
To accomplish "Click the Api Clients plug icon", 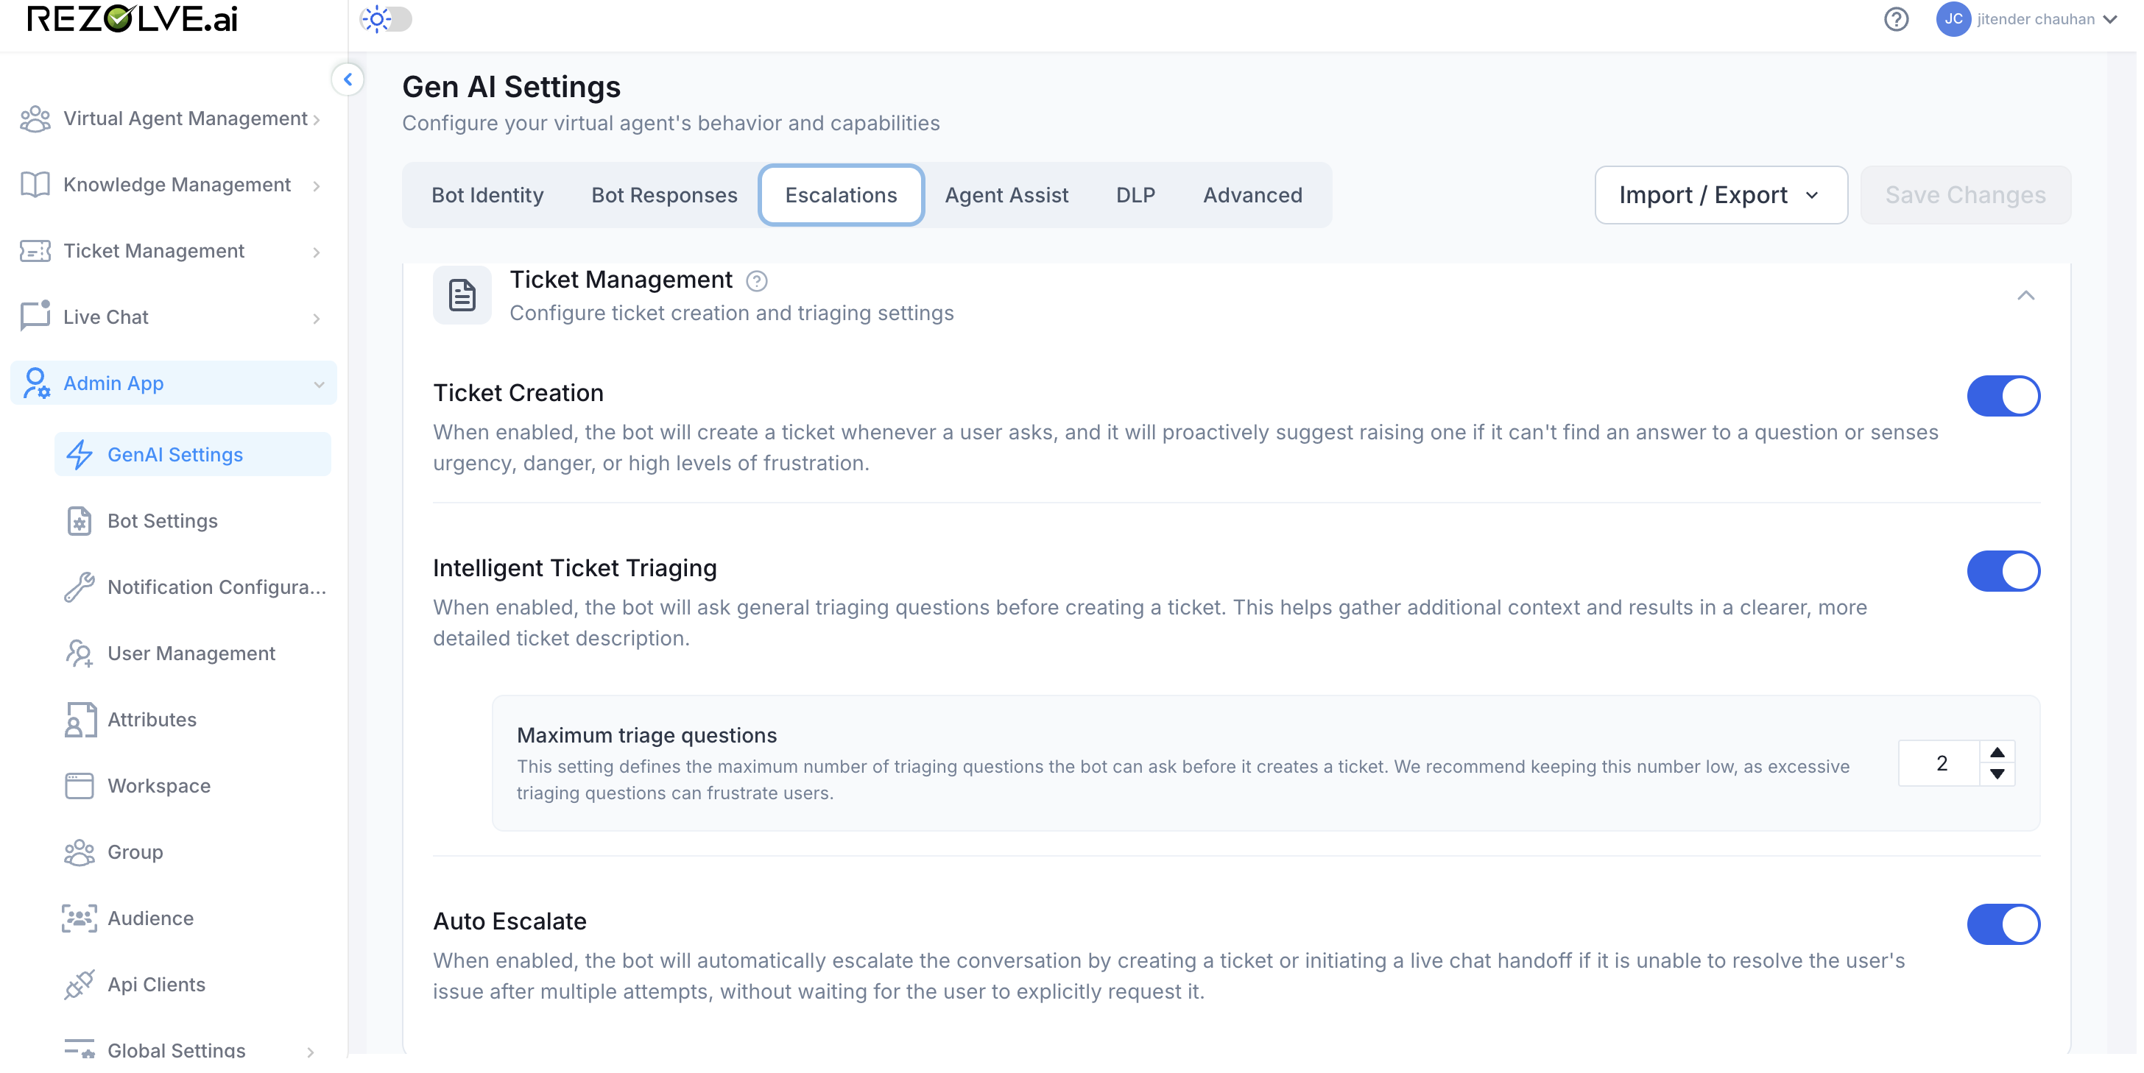I will point(80,985).
